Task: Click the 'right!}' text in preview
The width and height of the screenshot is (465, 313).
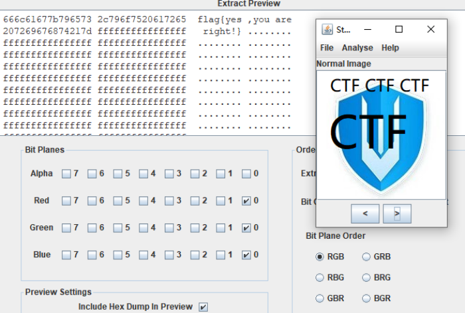Action: [x=222, y=31]
